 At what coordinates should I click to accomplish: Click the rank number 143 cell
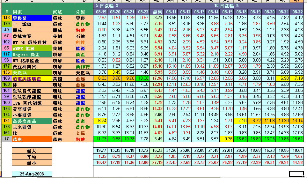point(6,18)
